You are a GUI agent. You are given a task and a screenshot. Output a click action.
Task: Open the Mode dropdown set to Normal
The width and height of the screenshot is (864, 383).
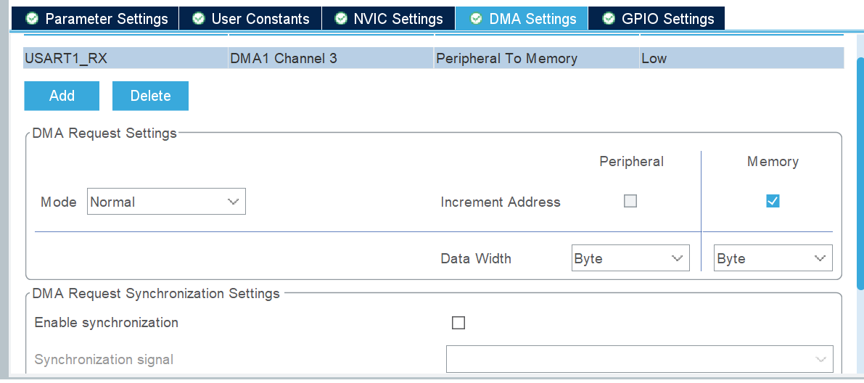pyautogui.click(x=166, y=202)
